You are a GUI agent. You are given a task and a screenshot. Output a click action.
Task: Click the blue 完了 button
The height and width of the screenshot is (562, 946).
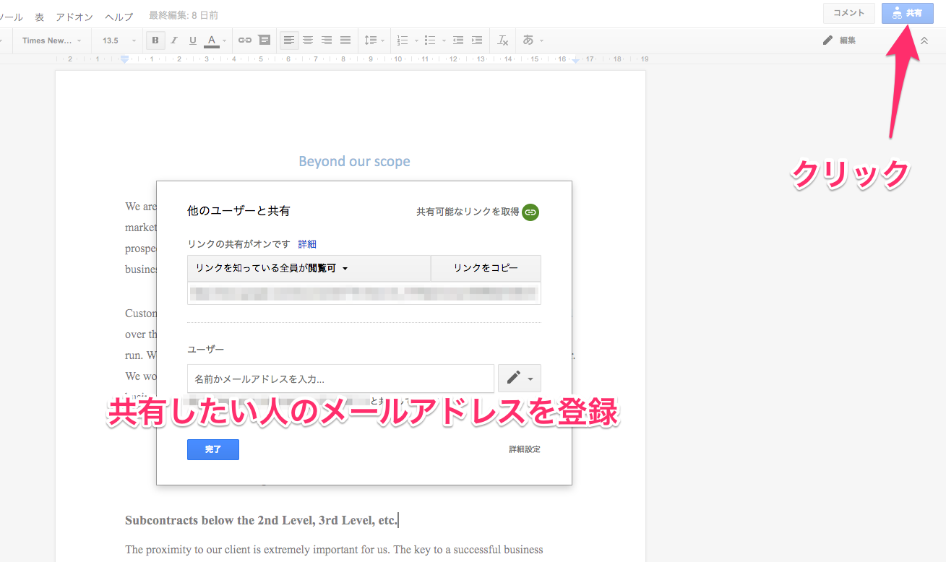(x=212, y=449)
